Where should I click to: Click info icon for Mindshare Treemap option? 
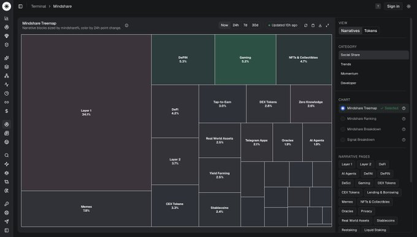[x=404, y=108]
